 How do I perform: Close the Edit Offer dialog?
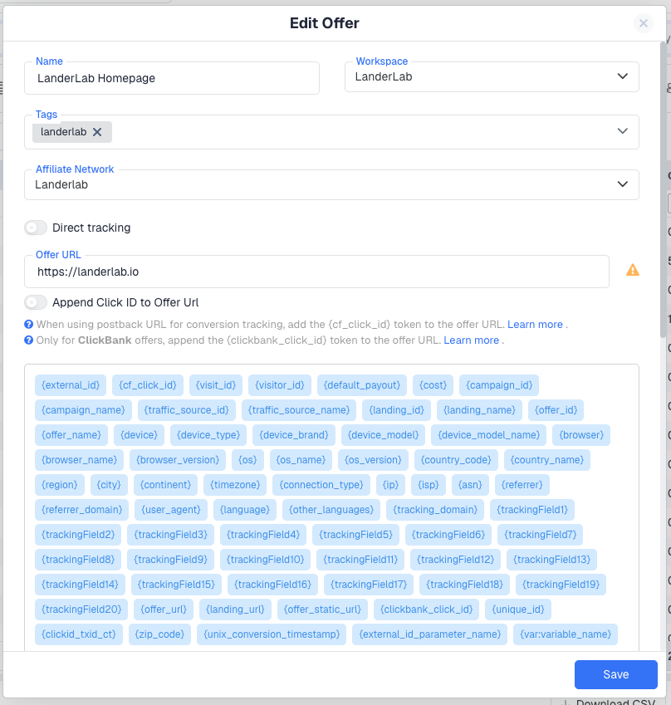(644, 23)
